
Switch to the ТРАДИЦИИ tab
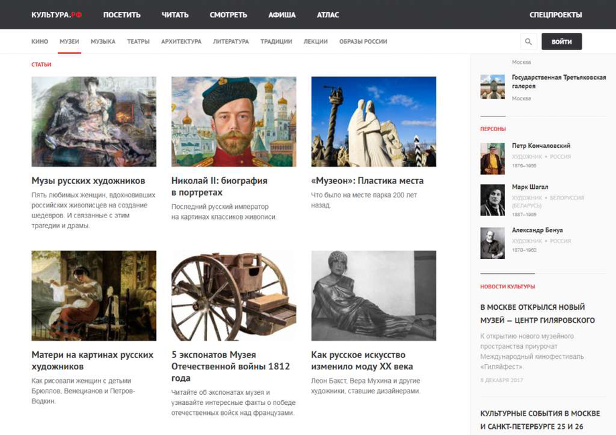click(276, 41)
